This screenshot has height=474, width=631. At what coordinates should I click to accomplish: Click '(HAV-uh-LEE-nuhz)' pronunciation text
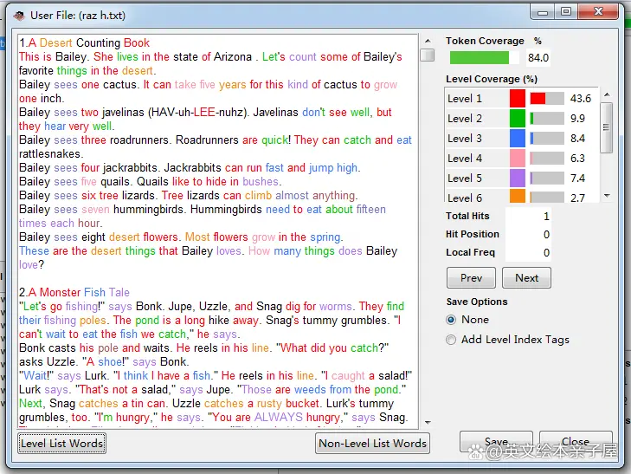tap(197, 113)
